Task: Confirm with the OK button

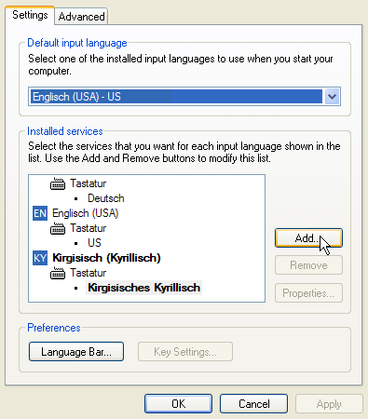Action: [178, 404]
